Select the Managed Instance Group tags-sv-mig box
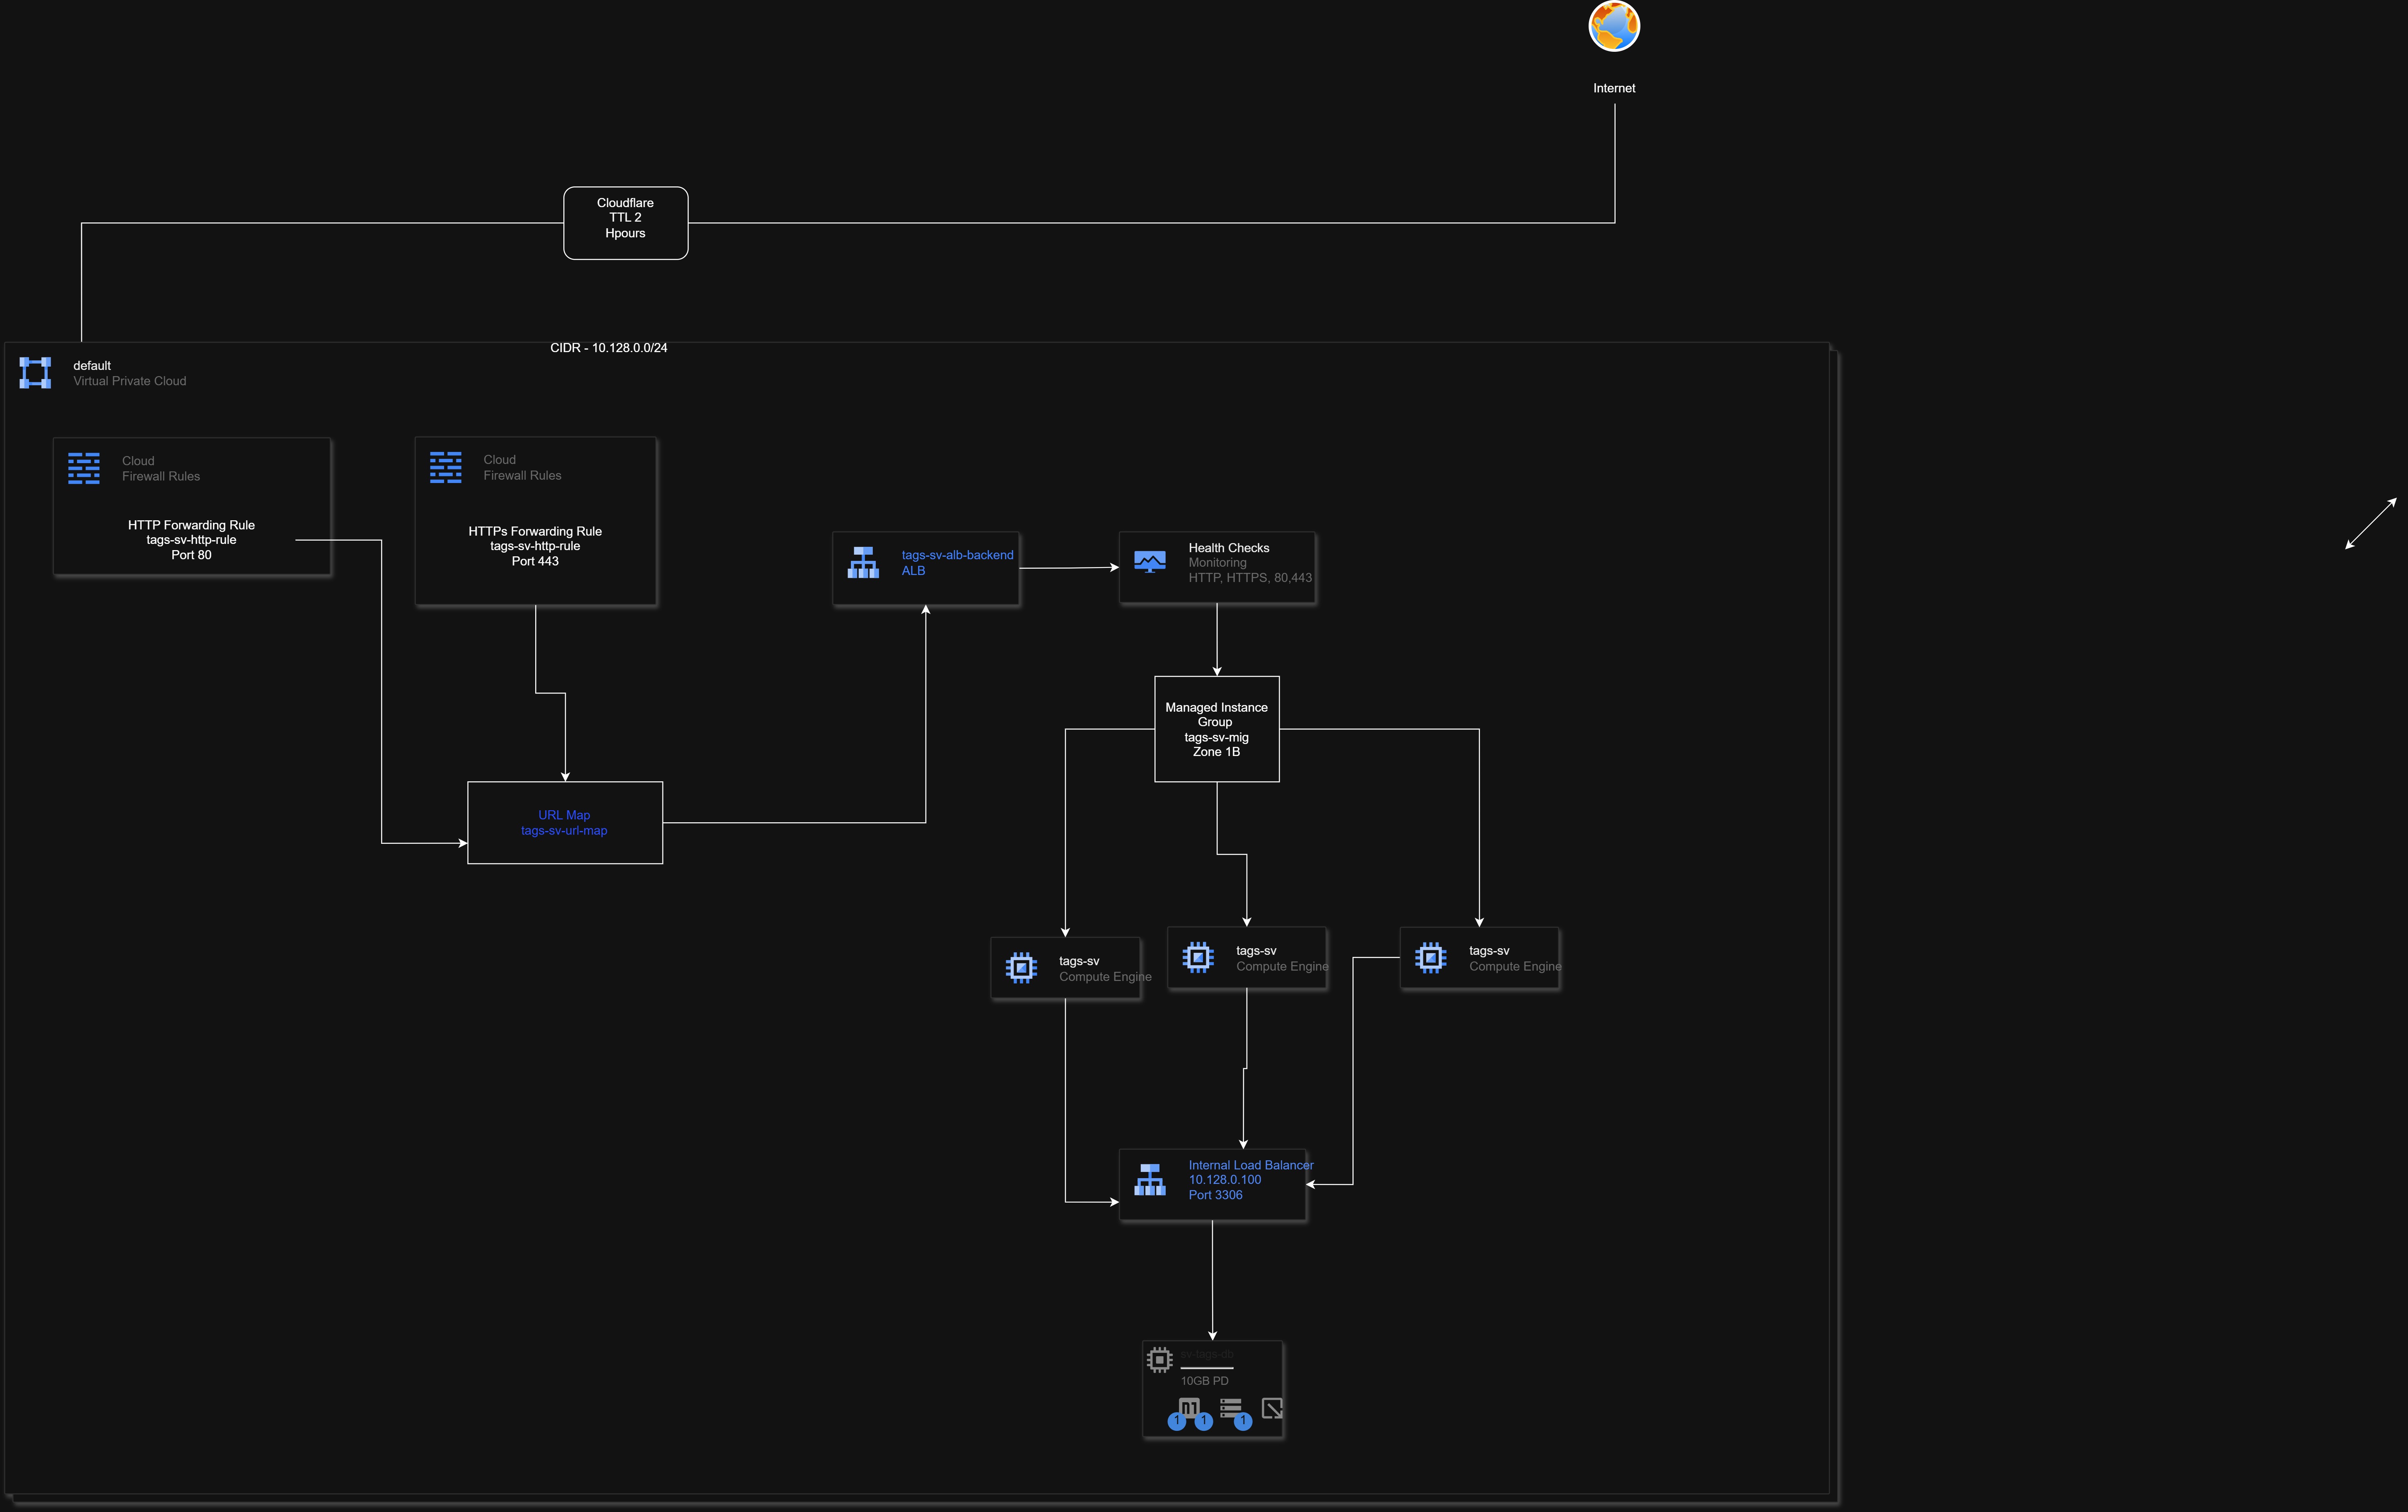Screen dimensions: 2408x1512 click(1217, 729)
